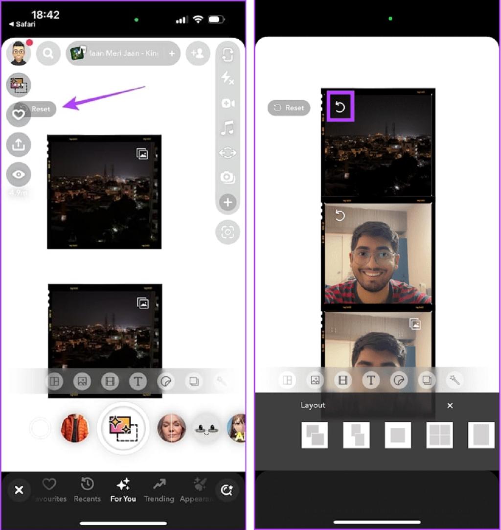Tap Reset in the right screenshot

pos(289,108)
